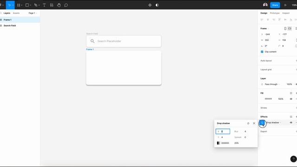Click the Align horizontal centers icon
The width and height of the screenshot is (297, 167).
[x=268, y=19]
